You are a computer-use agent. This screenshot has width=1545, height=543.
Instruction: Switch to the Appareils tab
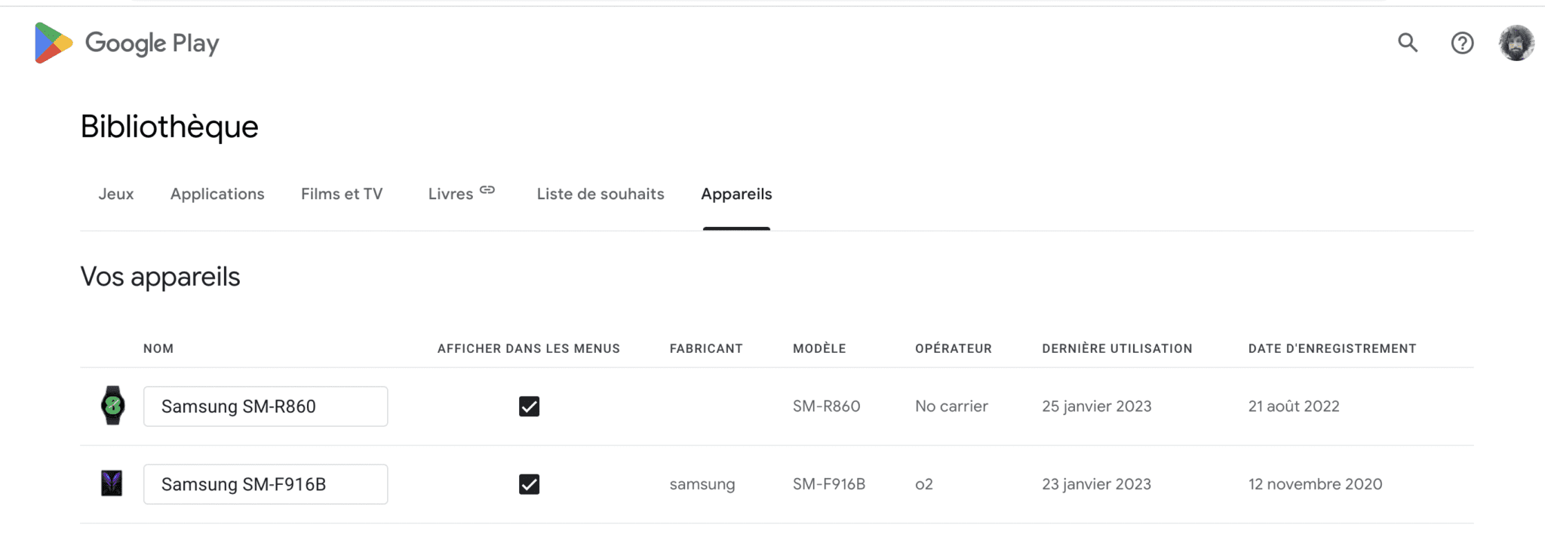[736, 194]
